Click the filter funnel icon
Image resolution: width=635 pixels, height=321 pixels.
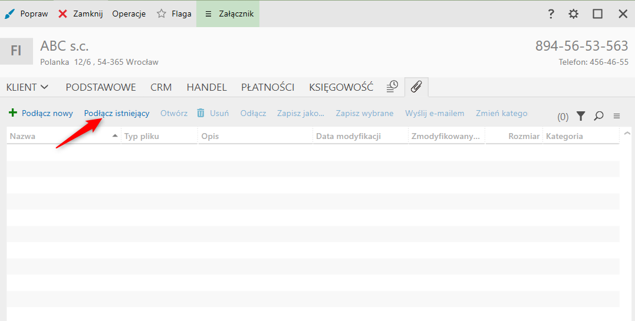[x=581, y=116]
